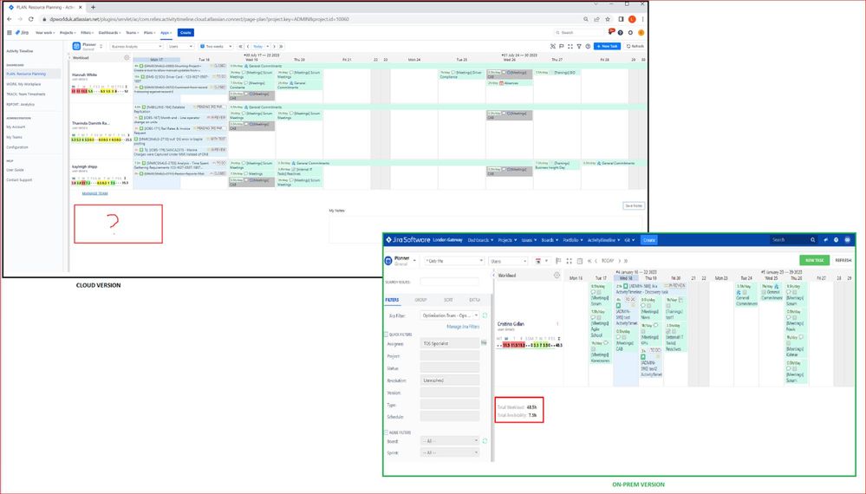Image resolution: width=866 pixels, height=494 pixels.
Task: Click on-prem Search Issues field
Action: click(x=450, y=282)
